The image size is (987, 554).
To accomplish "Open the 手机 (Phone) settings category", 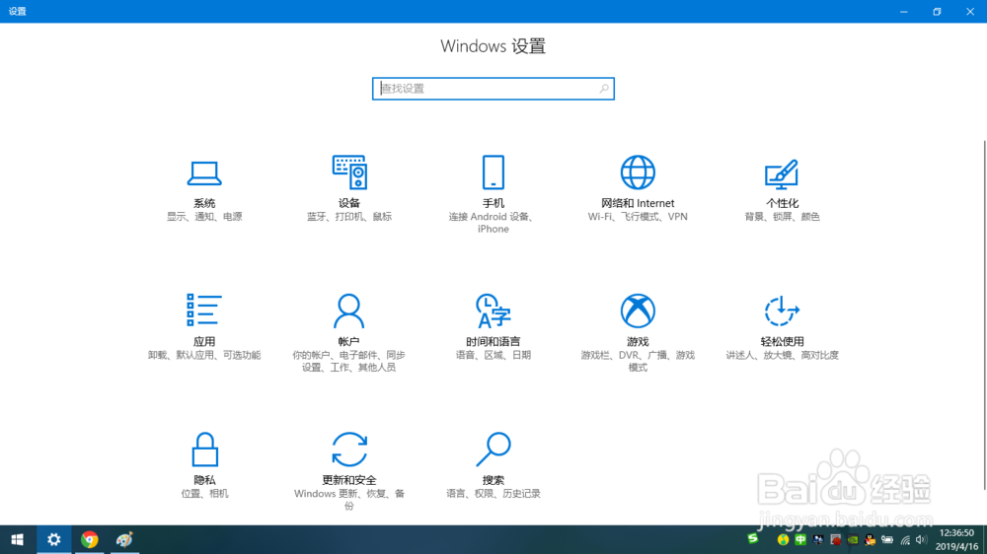I will tap(493, 194).
